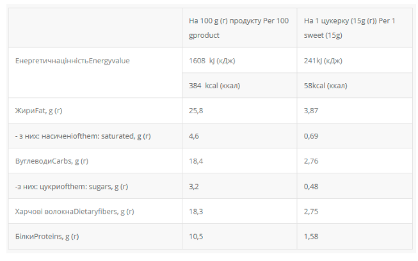Image resolution: width=418 pixels, height=261 pixels.
Task: Click the 10,5 proteins value
Action: [196, 237]
